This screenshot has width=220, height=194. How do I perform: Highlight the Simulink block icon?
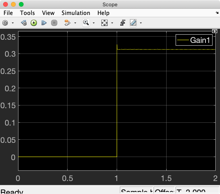67,23
